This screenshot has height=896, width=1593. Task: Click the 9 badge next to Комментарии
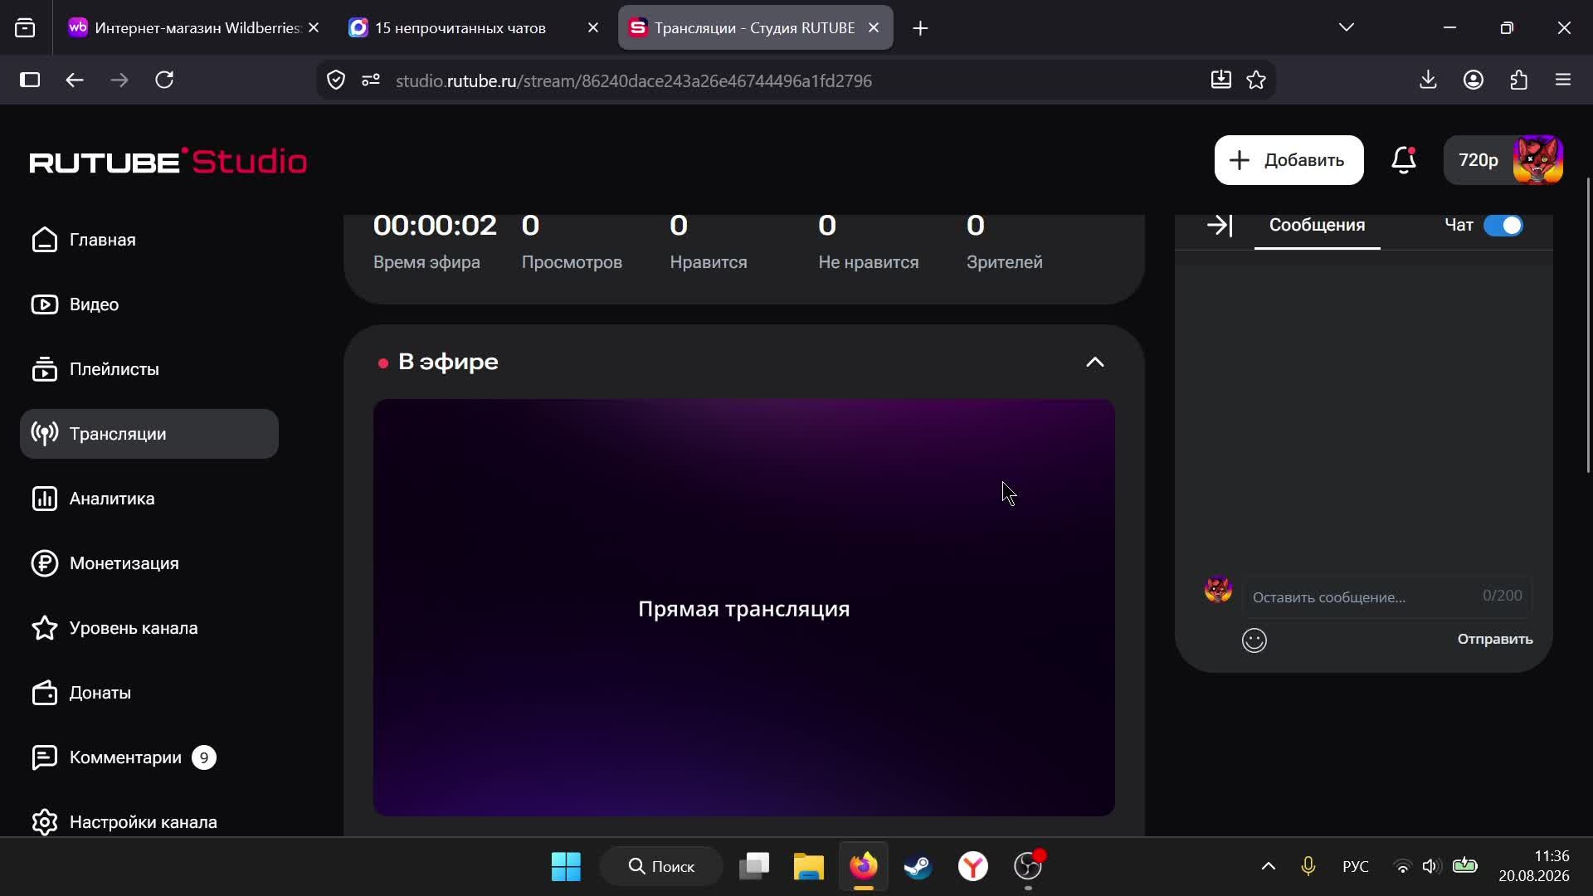pyautogui.click(x=204, y=757)
